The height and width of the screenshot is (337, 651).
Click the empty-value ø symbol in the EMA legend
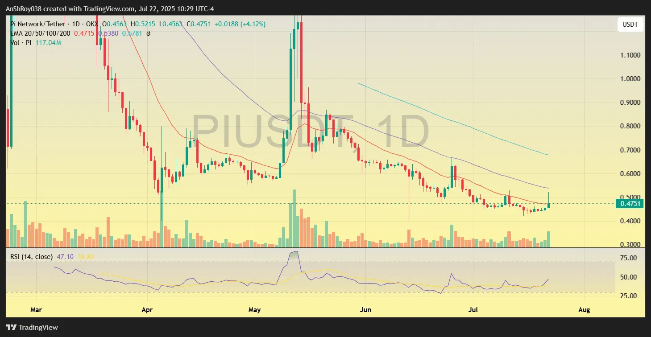pyautogui.click(x=148, y=33)
